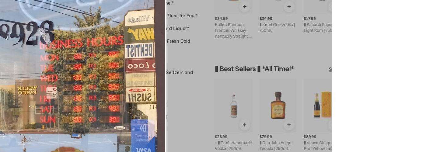Open the Tito's Handmade Vodka 750mL title
Viewport: 426px width, 152px height.
tap(233, 146)
